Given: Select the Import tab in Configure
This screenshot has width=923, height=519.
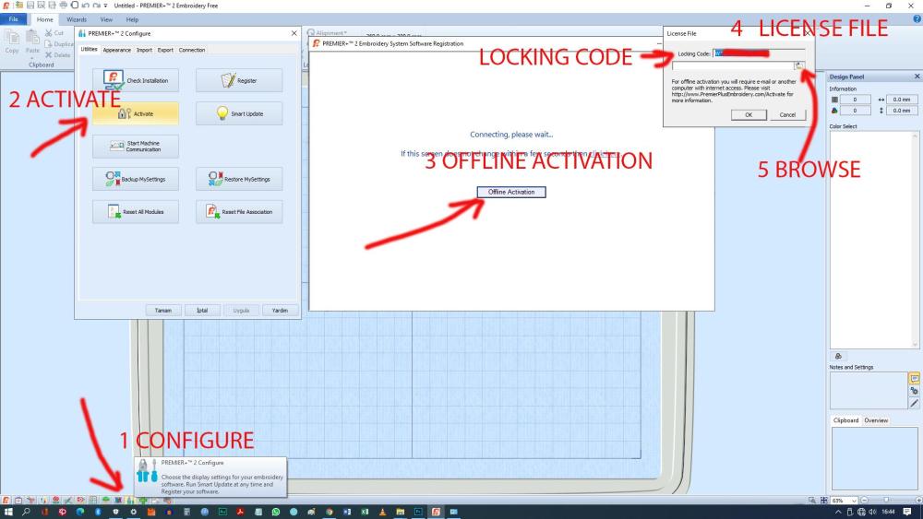Looking at the screenshot, I should (144, 50).
